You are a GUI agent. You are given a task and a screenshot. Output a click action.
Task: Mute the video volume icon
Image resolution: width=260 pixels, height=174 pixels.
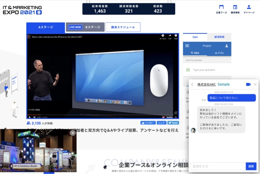coord(34,117)
